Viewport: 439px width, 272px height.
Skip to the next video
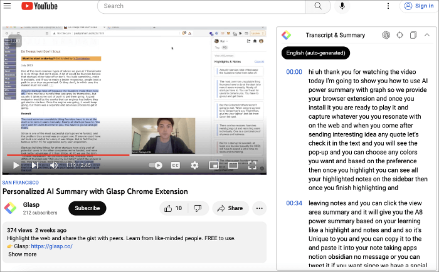35,165
